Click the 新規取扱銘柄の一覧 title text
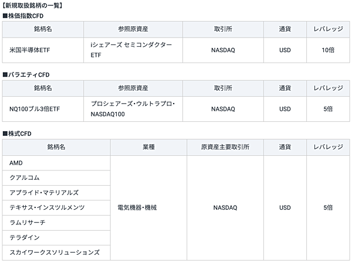Image resolution: width=352 pixels, height=263 pixels. coord(32,5)
